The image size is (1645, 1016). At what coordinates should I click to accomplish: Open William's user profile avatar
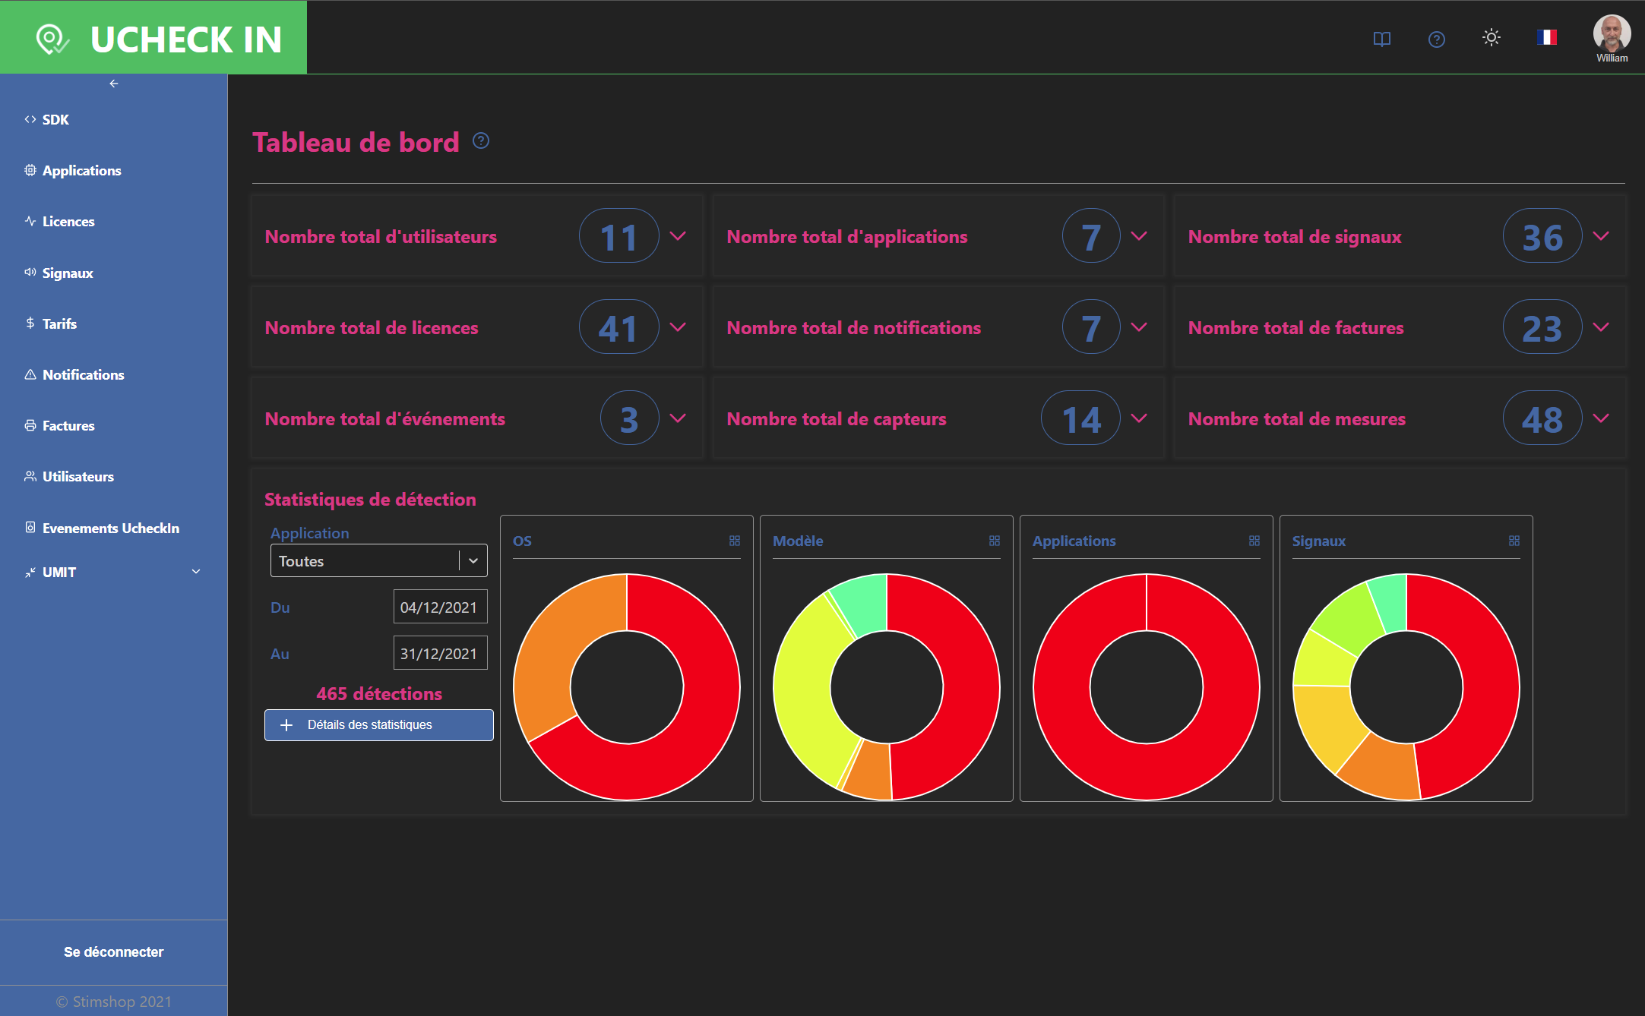coord(1612,34)
